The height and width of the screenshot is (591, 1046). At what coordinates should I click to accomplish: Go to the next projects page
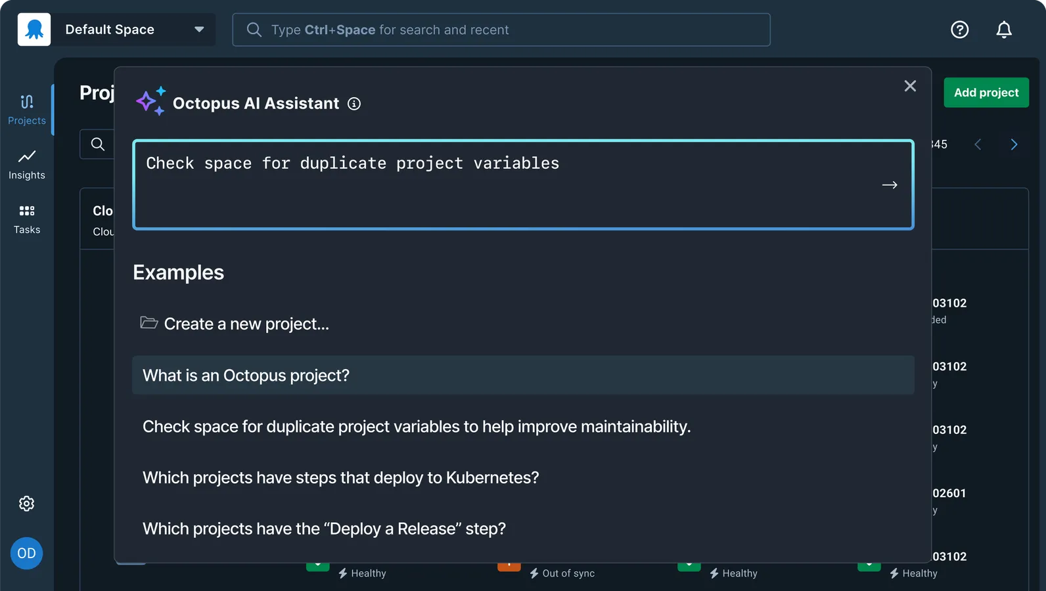coord(1014,144)
